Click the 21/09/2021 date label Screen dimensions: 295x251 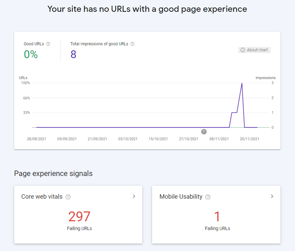click(97, 139)
